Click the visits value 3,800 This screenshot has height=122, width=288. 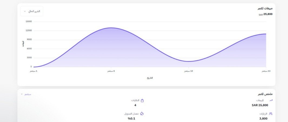pos(263,118)
